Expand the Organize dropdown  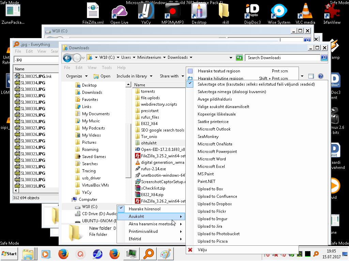click(77, 76)
